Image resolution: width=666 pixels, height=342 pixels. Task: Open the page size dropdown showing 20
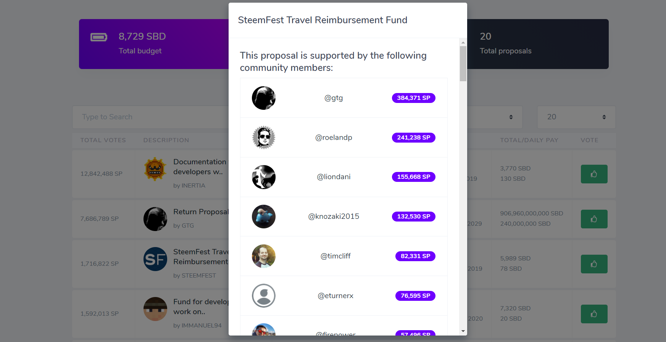pos(576,117)
